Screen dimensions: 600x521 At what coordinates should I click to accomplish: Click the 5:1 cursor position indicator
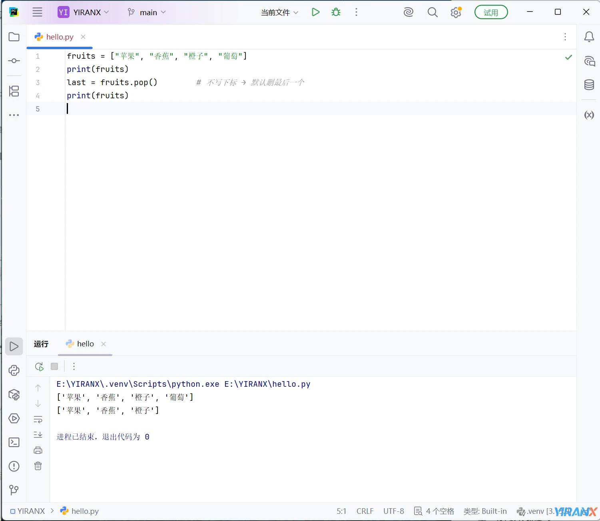(341, 511)
